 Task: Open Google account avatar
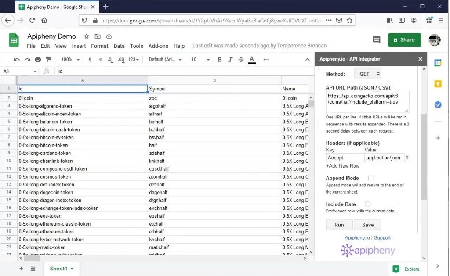click(x=435, y=40)
